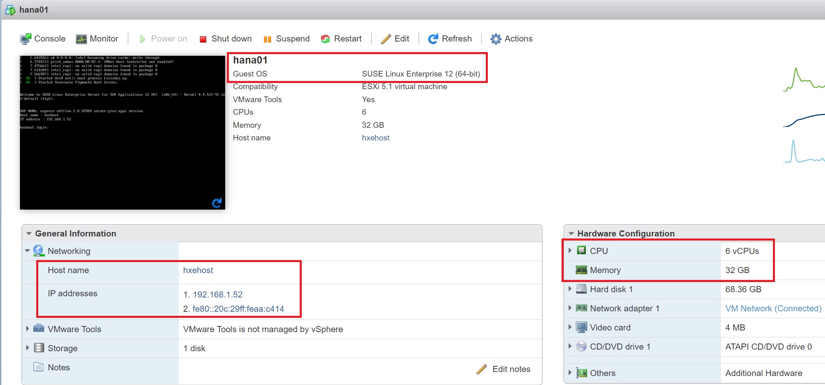
Task: Click the Edit notes pencil icon
Action: point(482,369)
